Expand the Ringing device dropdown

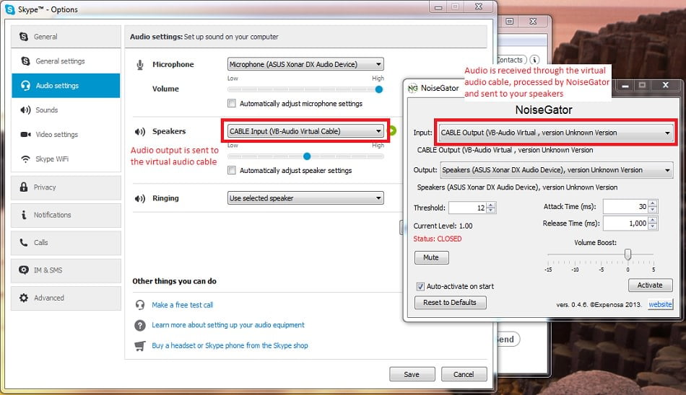(305, 198)
